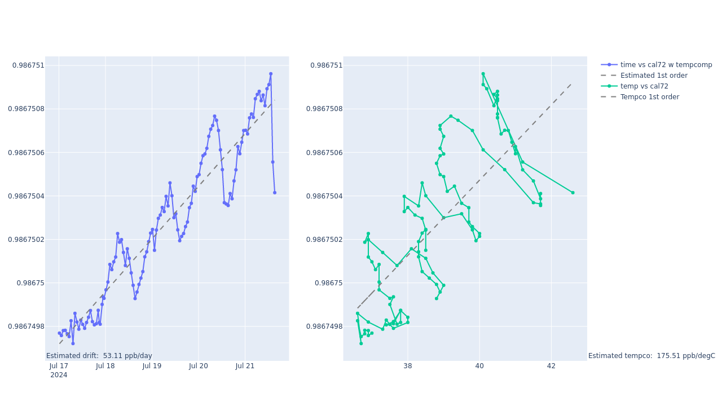Click the blue line marker icon in legend

[x=609, y=65]
